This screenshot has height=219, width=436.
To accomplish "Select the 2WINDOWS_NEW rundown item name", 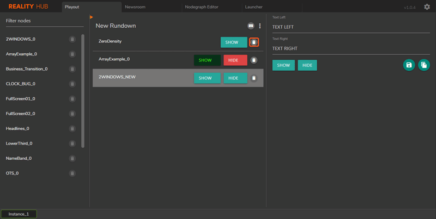I will [x=117, y=77].
